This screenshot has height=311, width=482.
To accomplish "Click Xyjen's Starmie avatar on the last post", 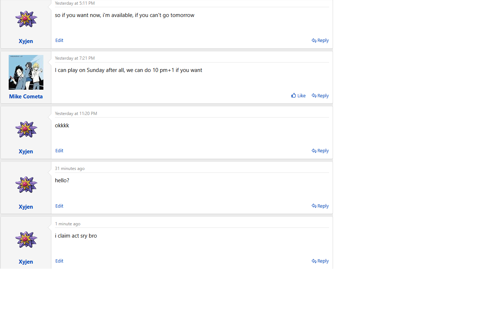I will point(26,239).
